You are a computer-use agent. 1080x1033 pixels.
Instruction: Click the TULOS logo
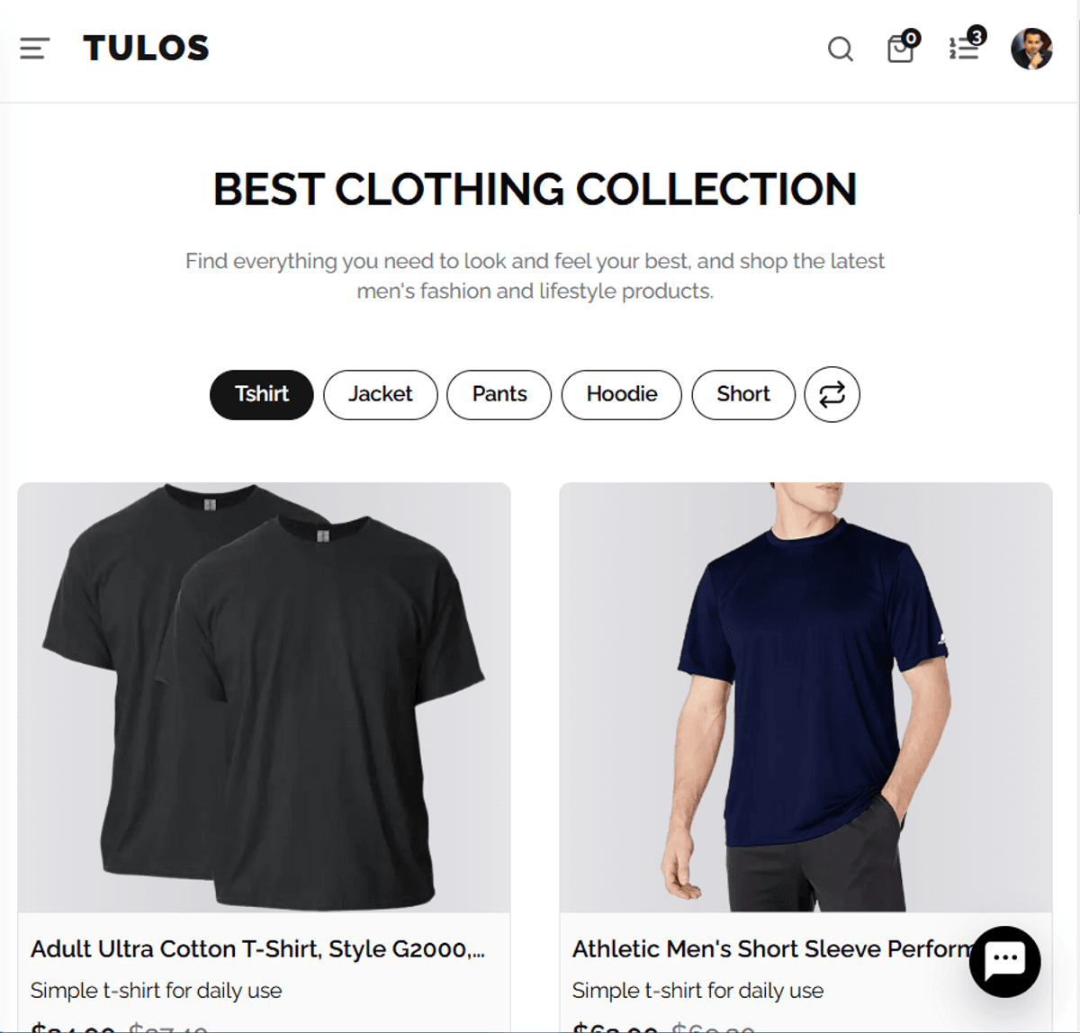[146, 48]
